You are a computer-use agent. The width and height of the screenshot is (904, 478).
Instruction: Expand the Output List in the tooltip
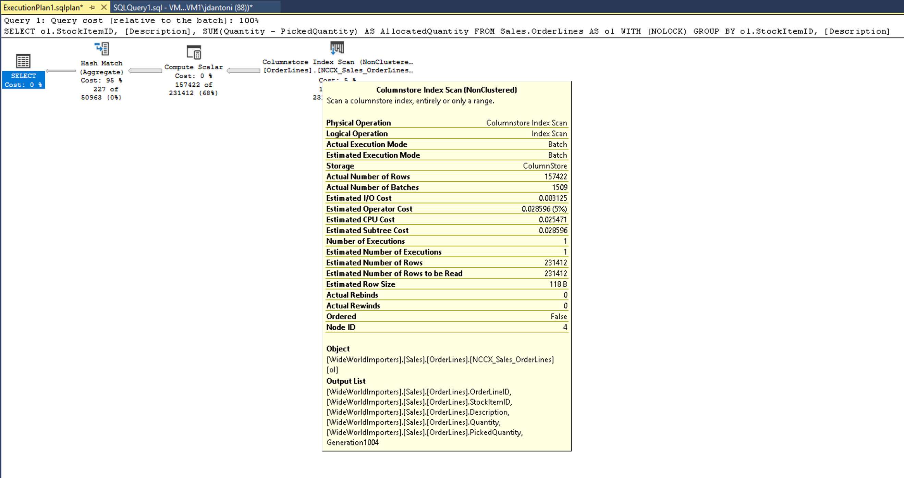pos(345,381)
